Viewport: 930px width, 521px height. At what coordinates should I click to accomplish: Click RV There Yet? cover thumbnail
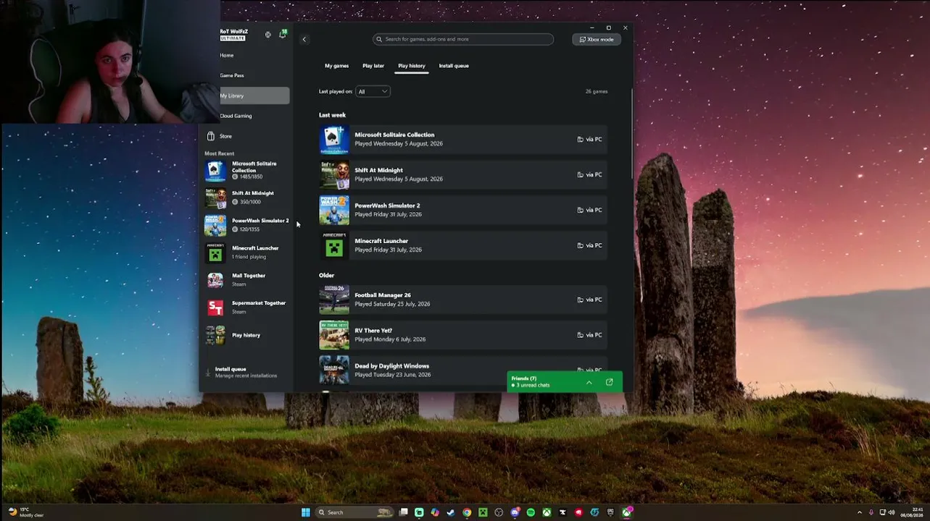click(x=334, y=335)
